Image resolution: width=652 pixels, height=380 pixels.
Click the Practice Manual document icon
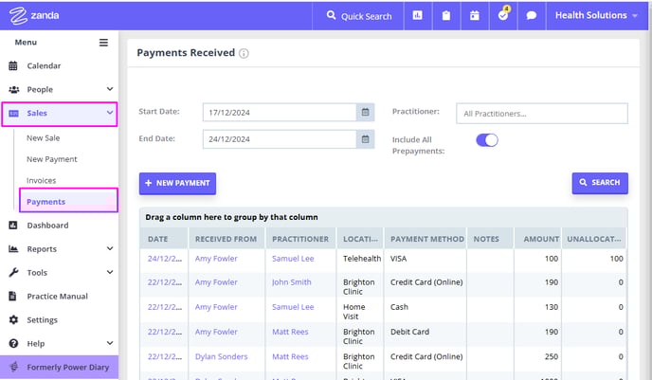click(13, 296)
